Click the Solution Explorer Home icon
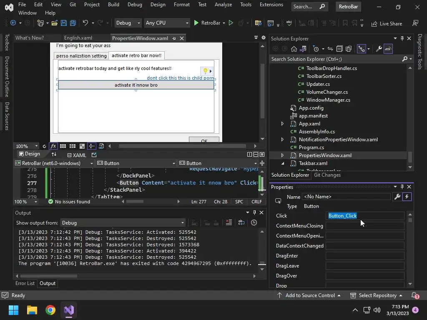 (294, 49)
